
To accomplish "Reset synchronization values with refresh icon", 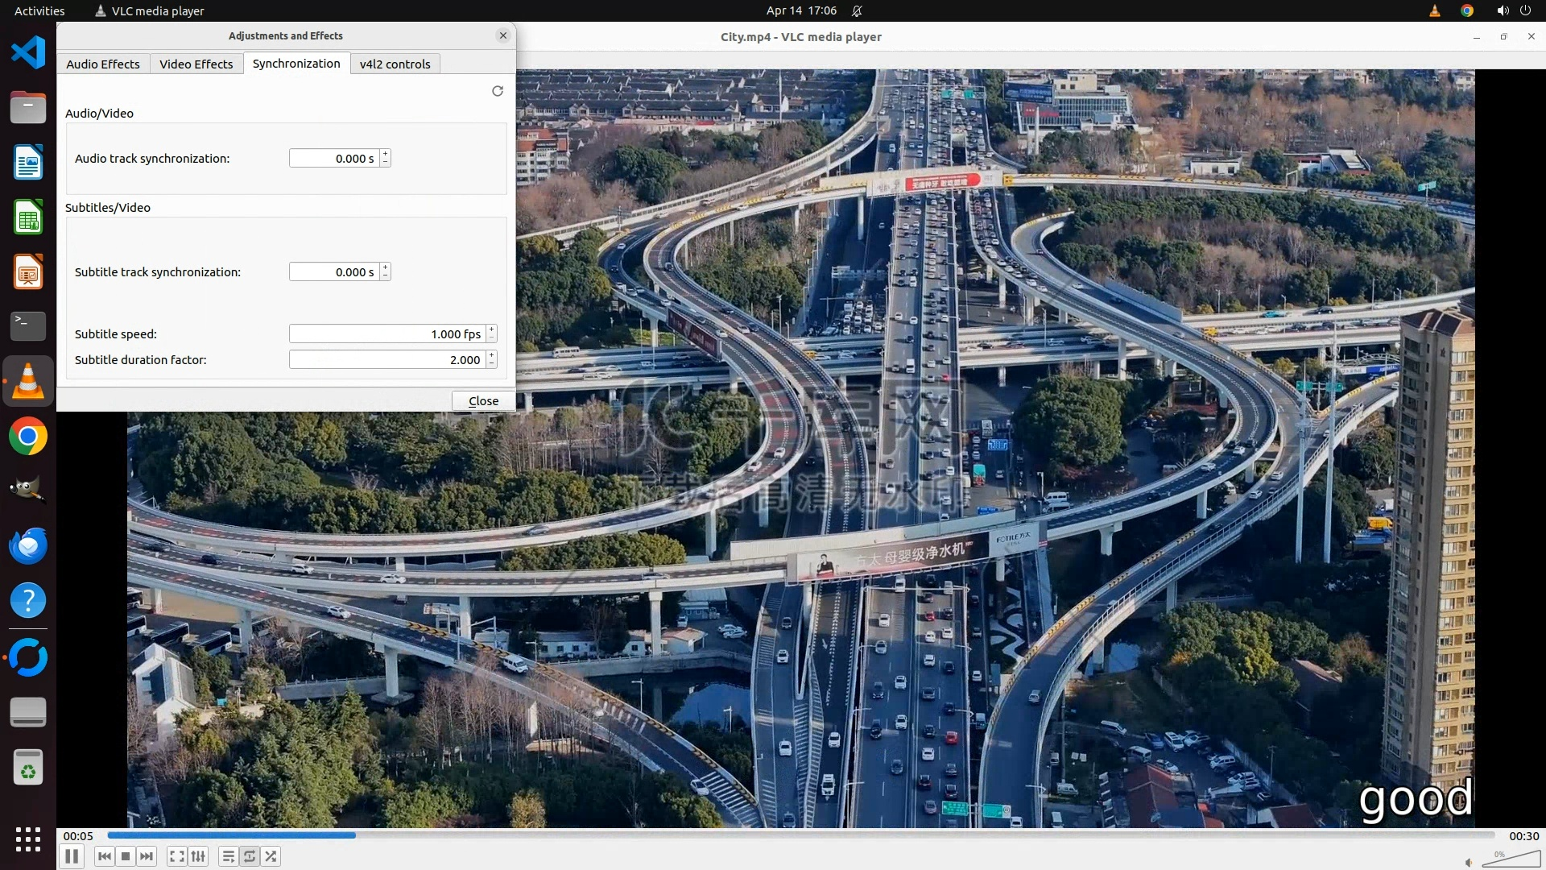I will [498, 91].
